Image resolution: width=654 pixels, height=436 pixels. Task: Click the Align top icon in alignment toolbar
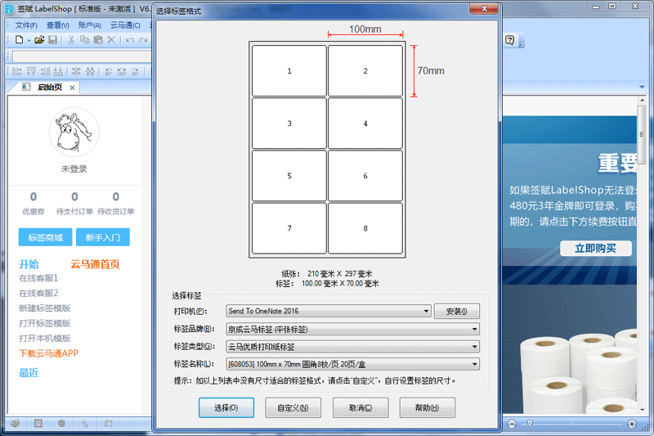tap(31, 71)
